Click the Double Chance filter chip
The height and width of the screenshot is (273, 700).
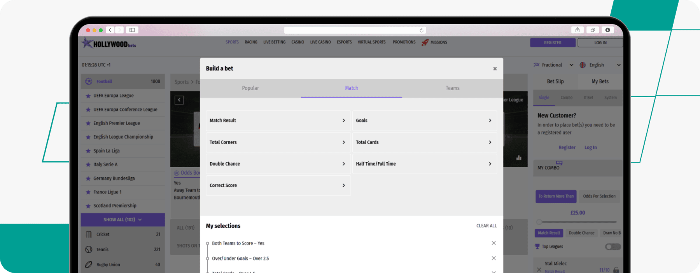coord(581,233)
